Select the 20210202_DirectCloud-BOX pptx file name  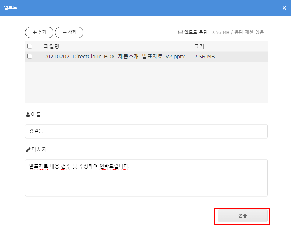(x=114, y=57)
